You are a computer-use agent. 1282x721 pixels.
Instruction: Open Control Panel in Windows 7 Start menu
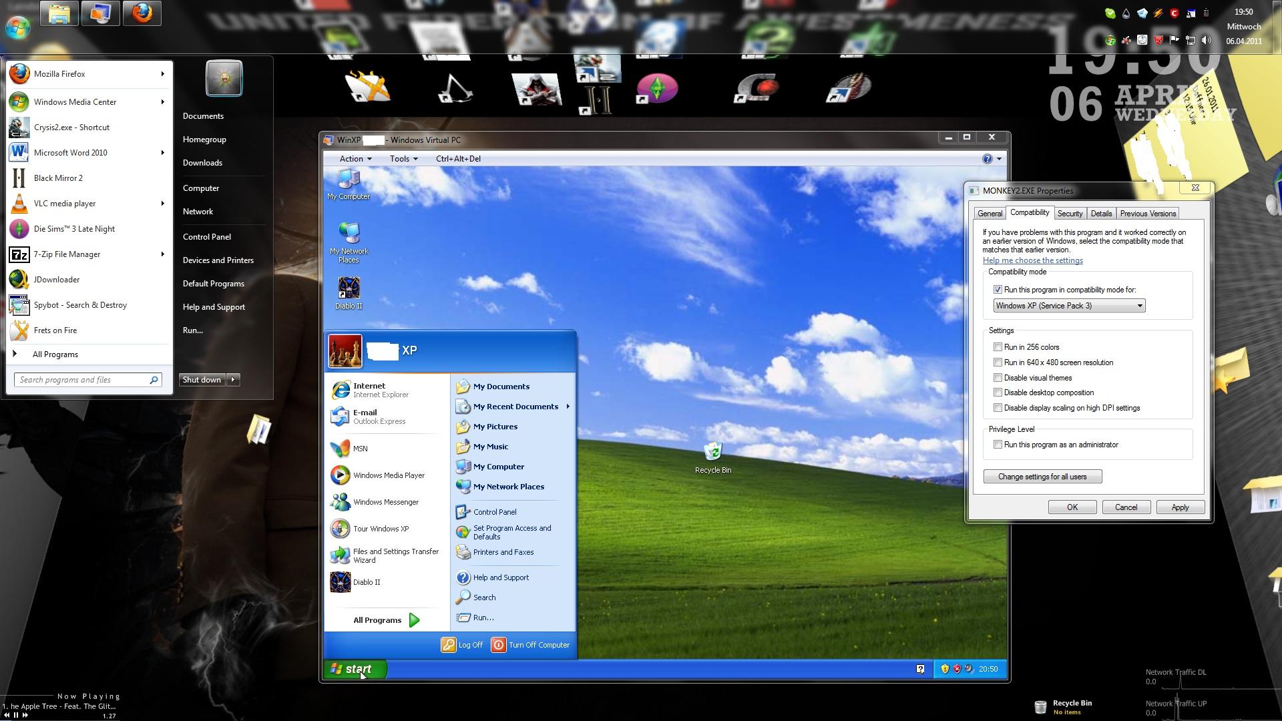pos(207,237)
